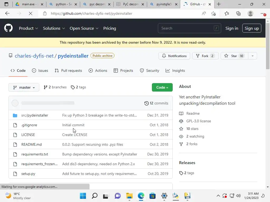Image resolution: width=270 pixels, height=202 pixels.
Task: Open the Projects tab
Action: point(123,70)
